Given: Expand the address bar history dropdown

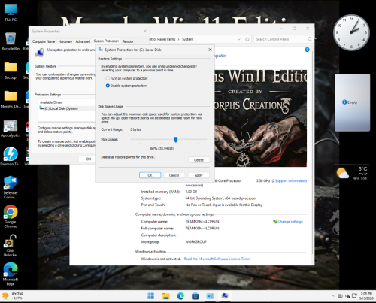Looking at the screenshot, I should tap(239, 39).
